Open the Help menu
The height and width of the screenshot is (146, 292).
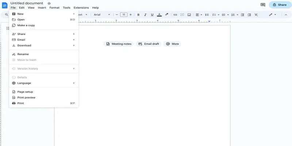pyautogui.click(x=95, y=8)
